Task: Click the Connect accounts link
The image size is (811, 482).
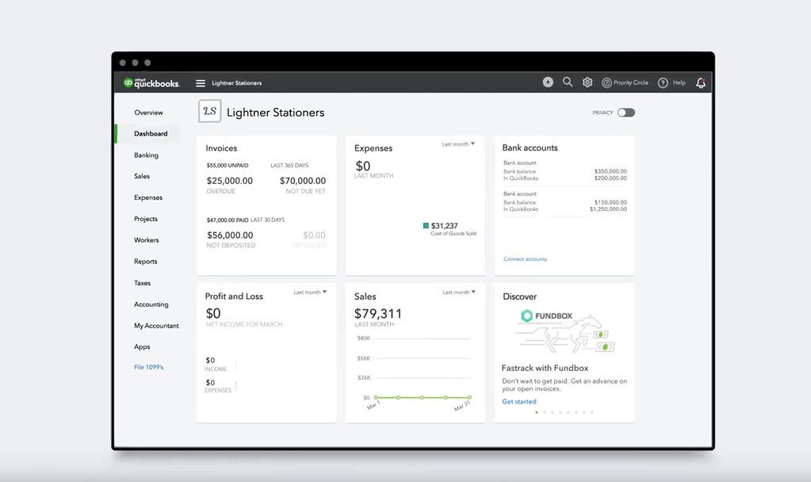Action: coord(525,259)
